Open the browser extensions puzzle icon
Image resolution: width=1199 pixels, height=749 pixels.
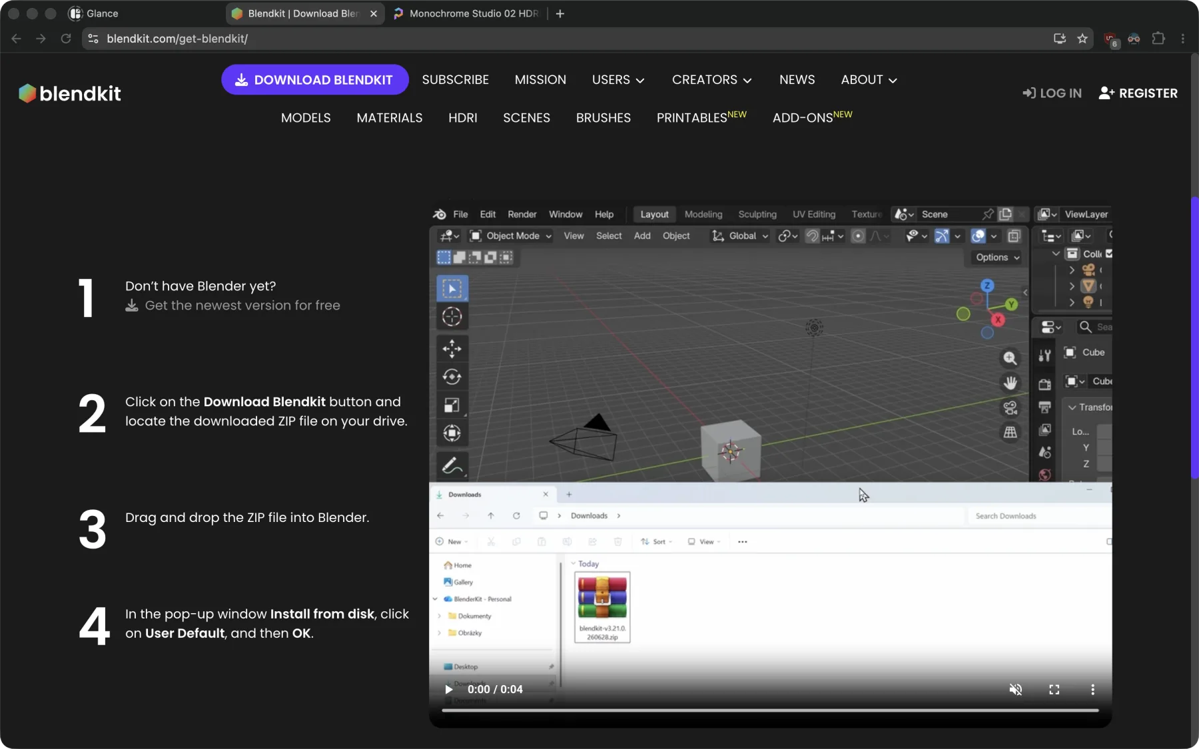coord(1158,39)
